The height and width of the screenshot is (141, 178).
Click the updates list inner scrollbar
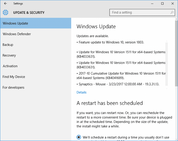point(167,64)
